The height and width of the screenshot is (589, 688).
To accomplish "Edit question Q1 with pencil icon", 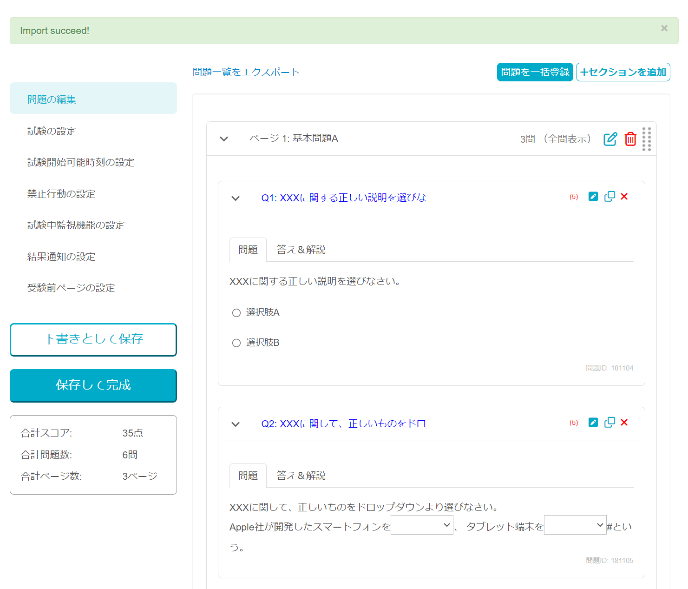I will pyautogui.click(x=593, y=196).
